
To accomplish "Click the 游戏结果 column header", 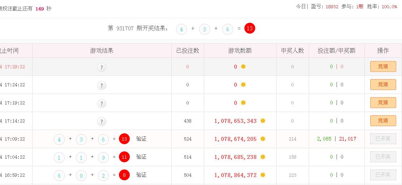I will pyautogui.click(x=102, y=51).
